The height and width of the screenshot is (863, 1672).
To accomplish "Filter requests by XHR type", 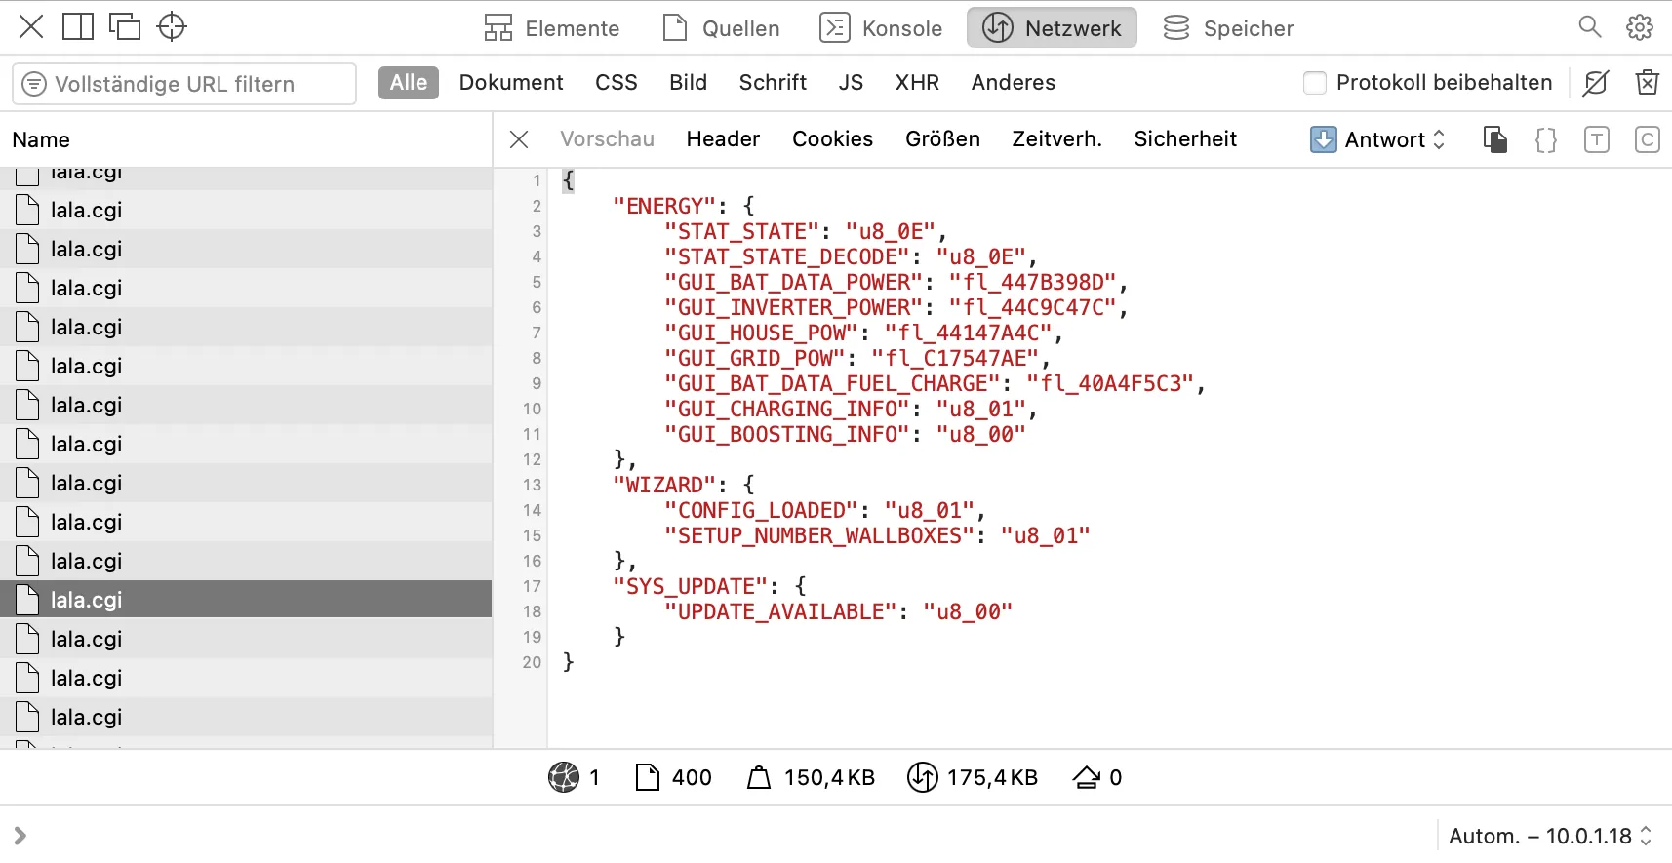I will (x=917, y=83).
